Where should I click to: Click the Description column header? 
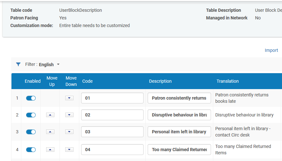(160, 81)
